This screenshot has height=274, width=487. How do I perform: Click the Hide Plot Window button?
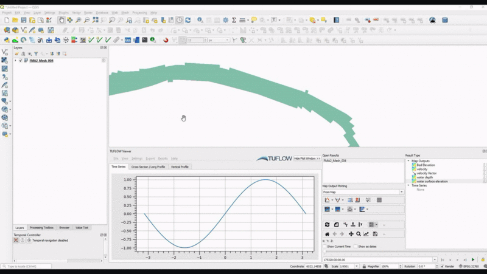(x=307, y=158)
